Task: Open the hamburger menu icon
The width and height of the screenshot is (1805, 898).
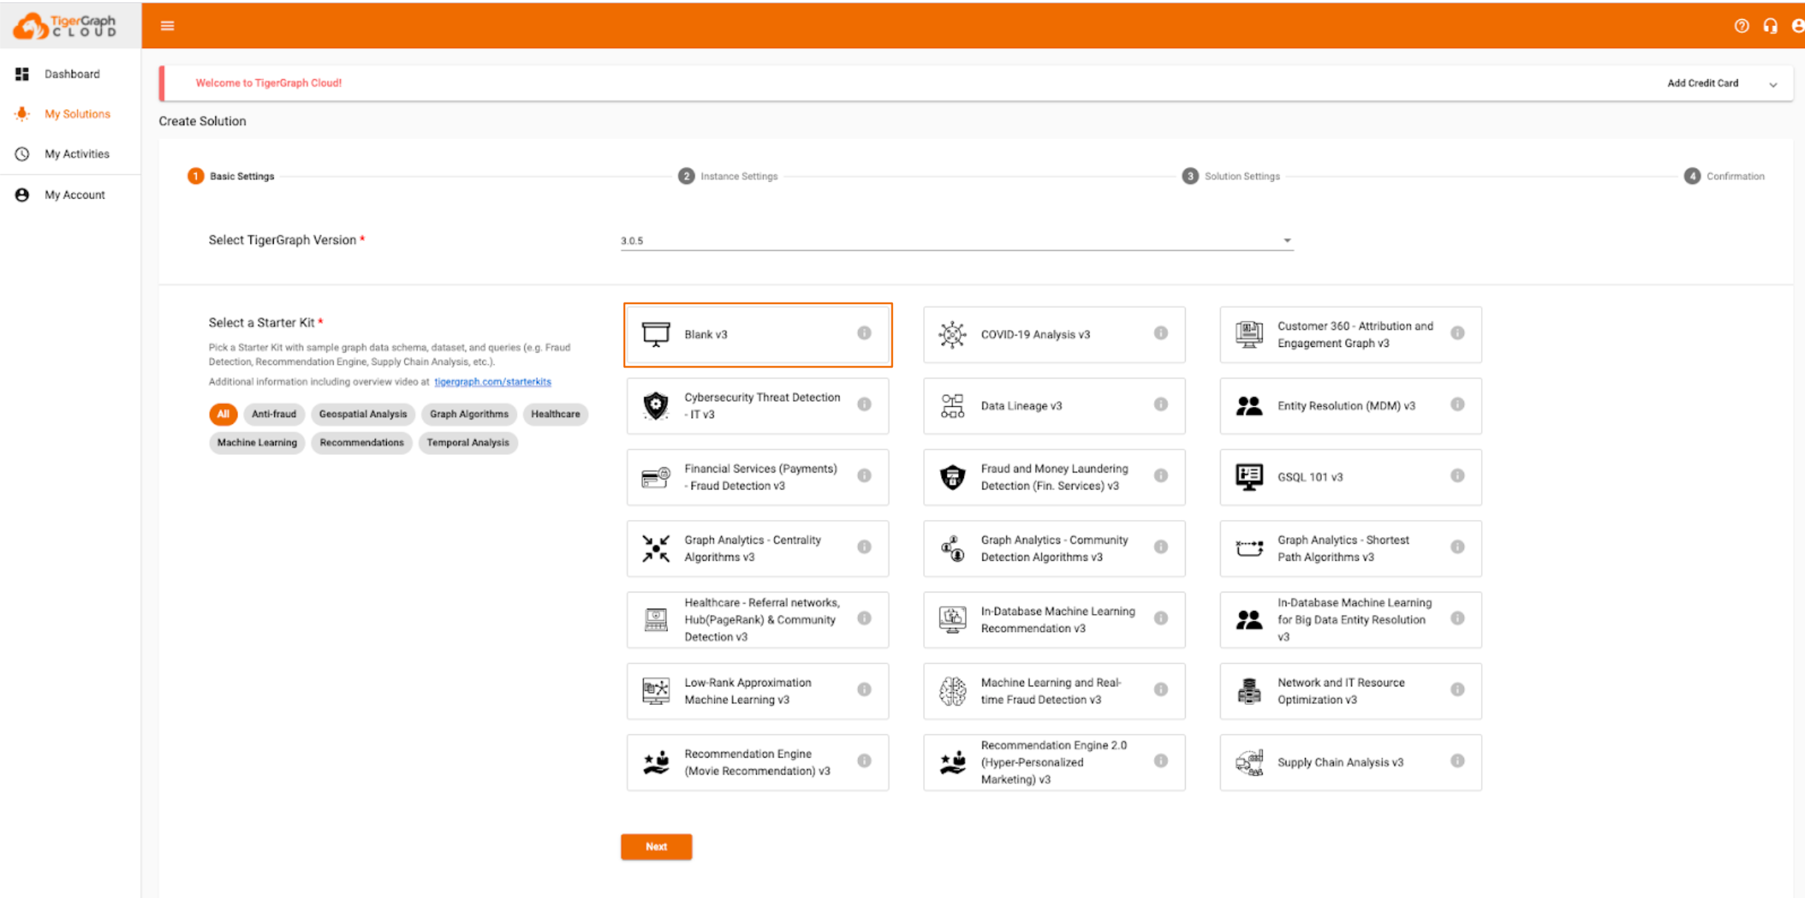Action: tap(167, 26)
